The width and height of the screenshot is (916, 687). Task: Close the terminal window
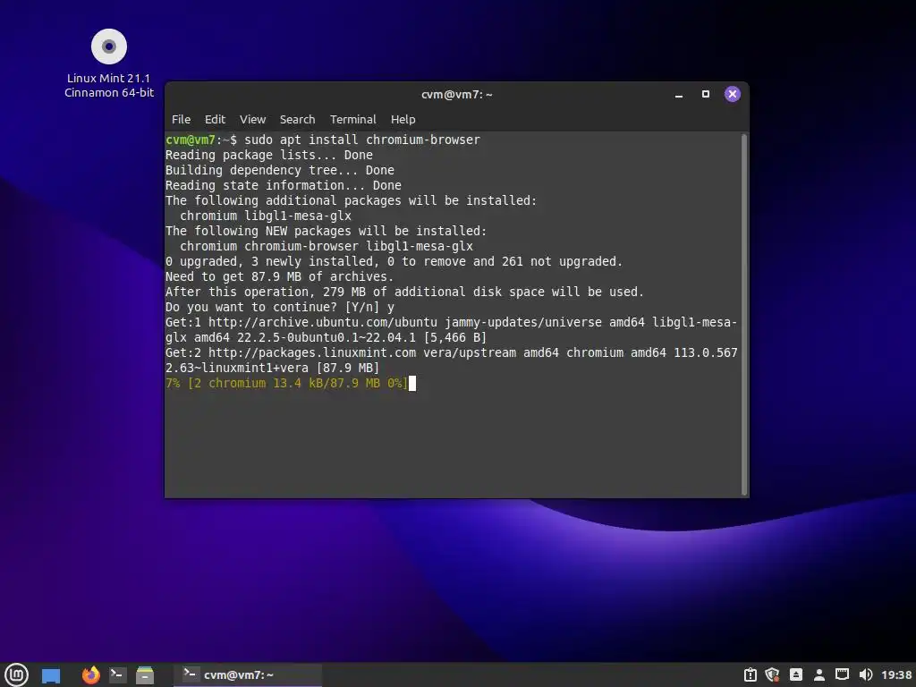tap(732, 94)
